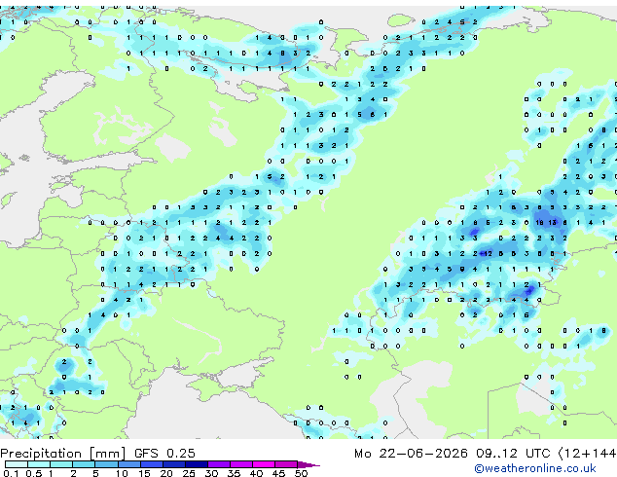Click the legend swatch between 0.1 and 0.5
Viewport: 617px width, 477px height.
coord(17,464)
